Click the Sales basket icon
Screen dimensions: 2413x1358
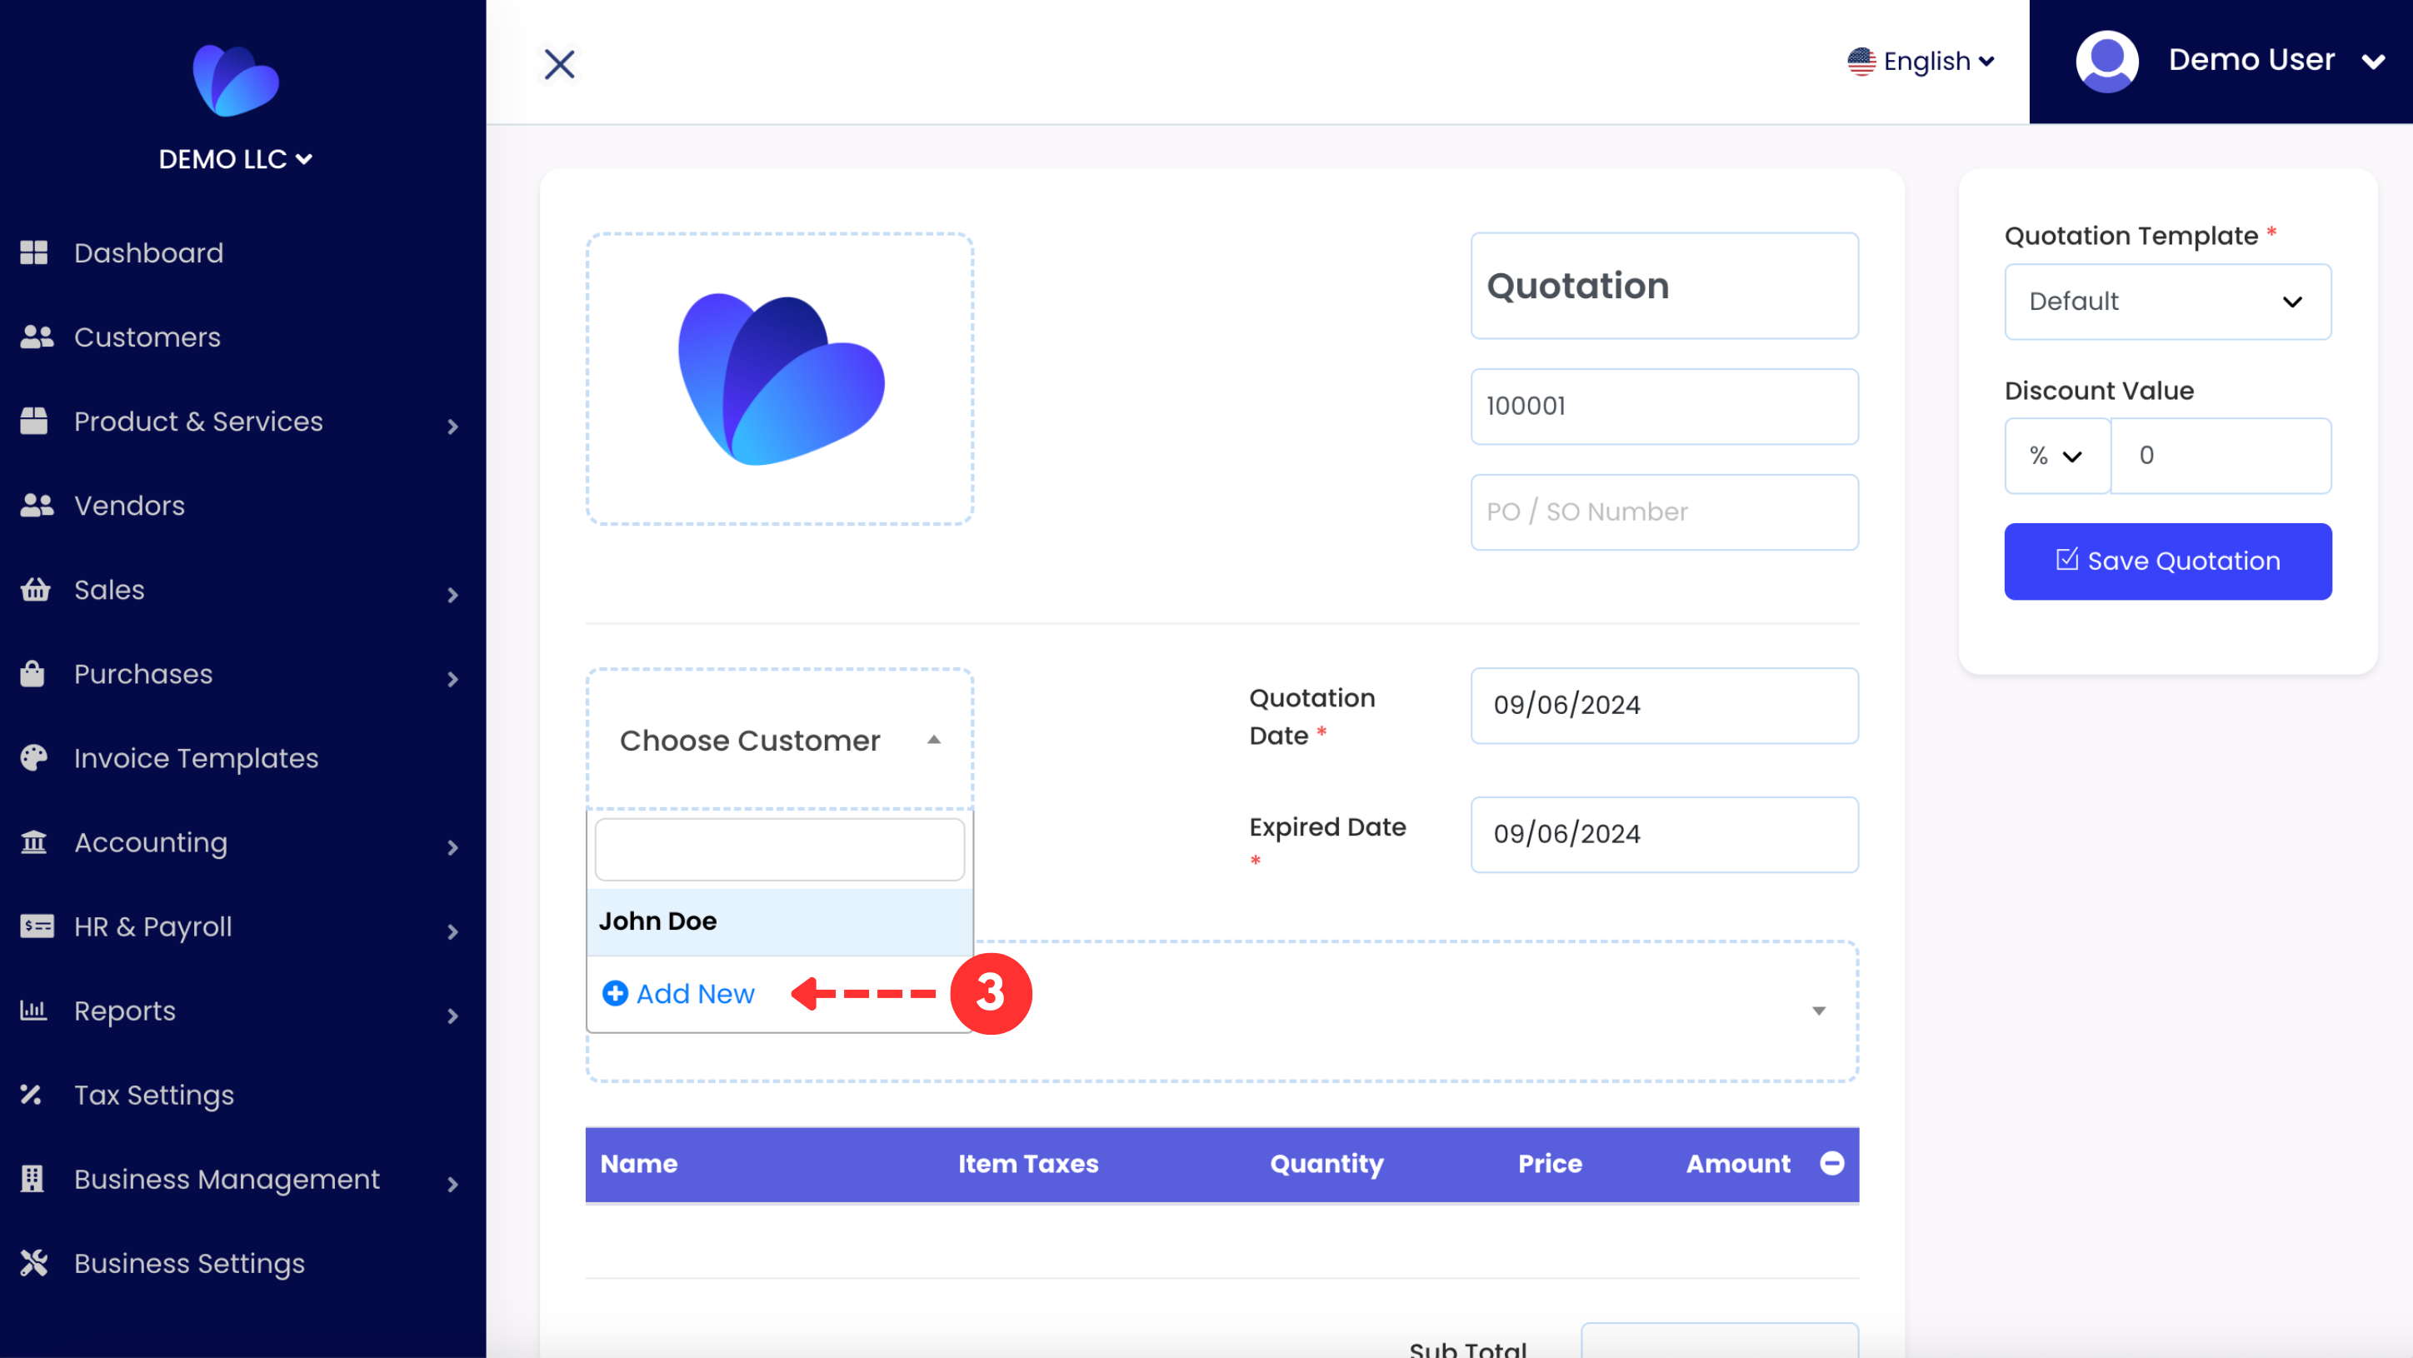(x=35, y=590)
